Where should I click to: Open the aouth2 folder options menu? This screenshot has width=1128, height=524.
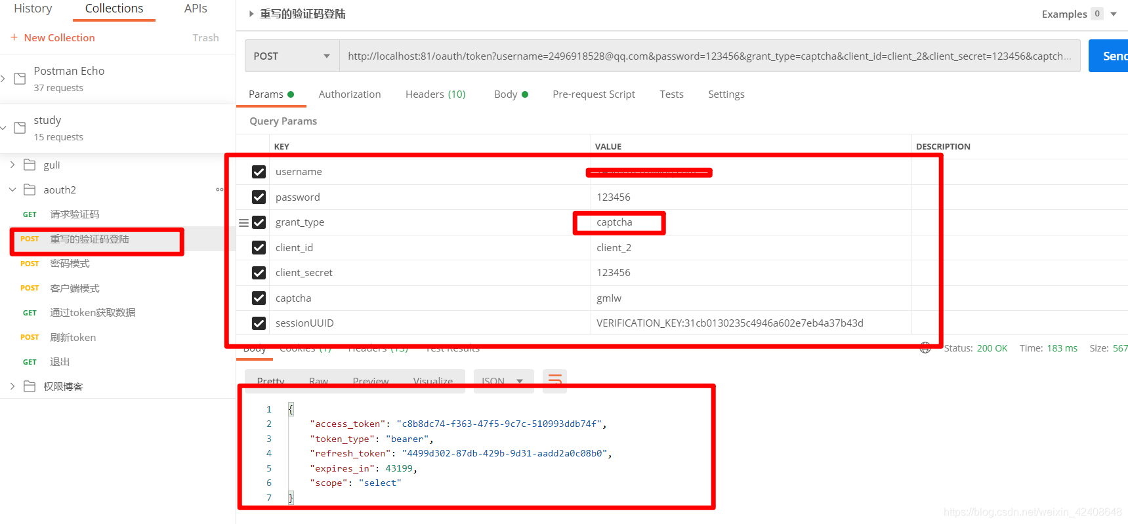pyautogui.click(x=219, y=190)
